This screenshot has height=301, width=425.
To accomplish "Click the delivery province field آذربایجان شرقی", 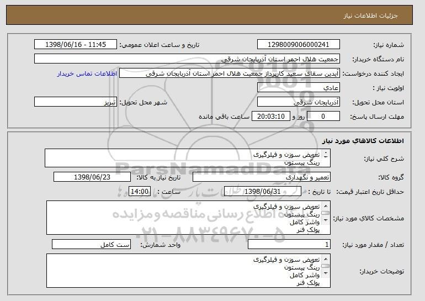I will pyautogui.click(x=299, y=102).
